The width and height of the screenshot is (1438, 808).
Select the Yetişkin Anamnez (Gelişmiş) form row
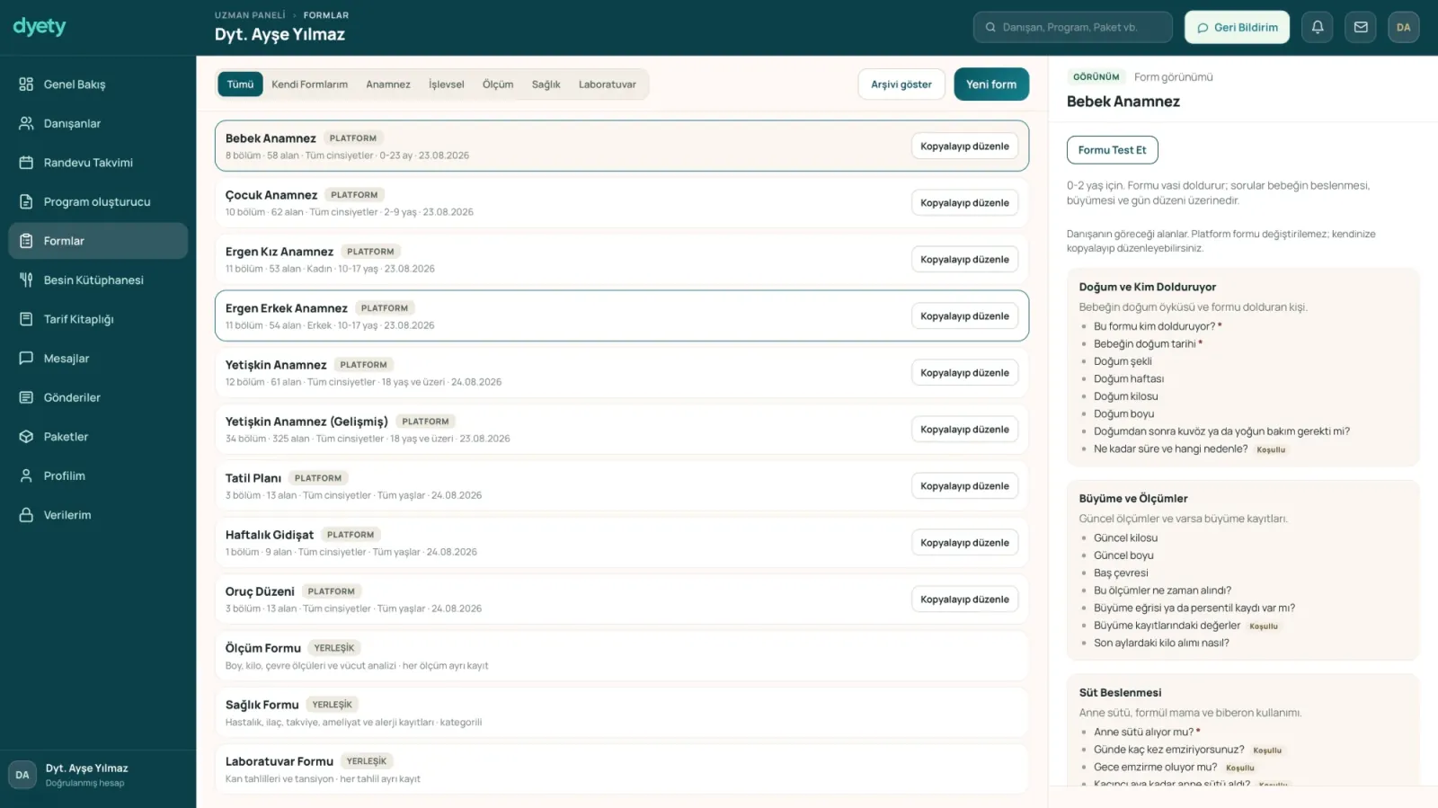pos(622,430)
